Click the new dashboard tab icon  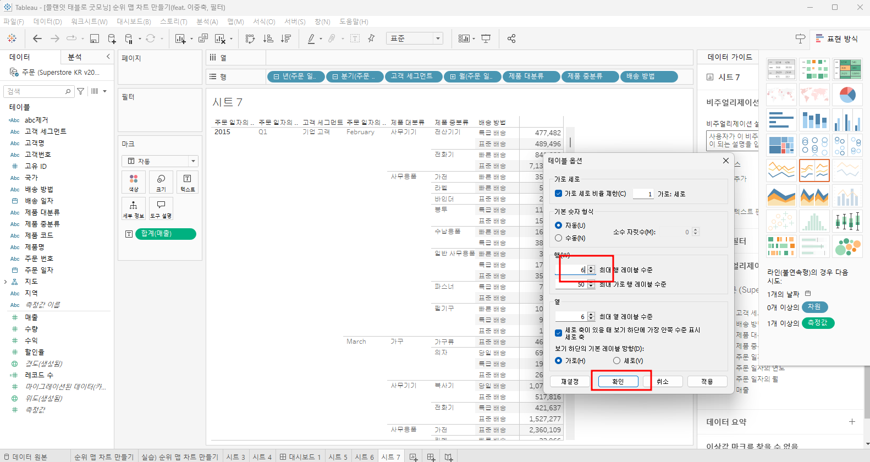[x=431, y=457]
